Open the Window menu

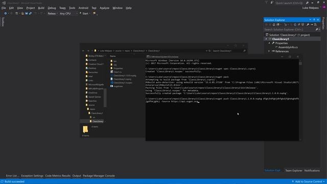118,8
